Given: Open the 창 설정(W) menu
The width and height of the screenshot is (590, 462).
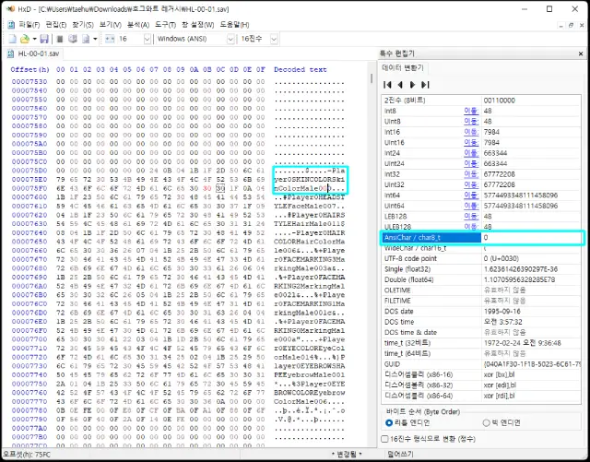Looking at the screenshot, I should click(198, 25).
